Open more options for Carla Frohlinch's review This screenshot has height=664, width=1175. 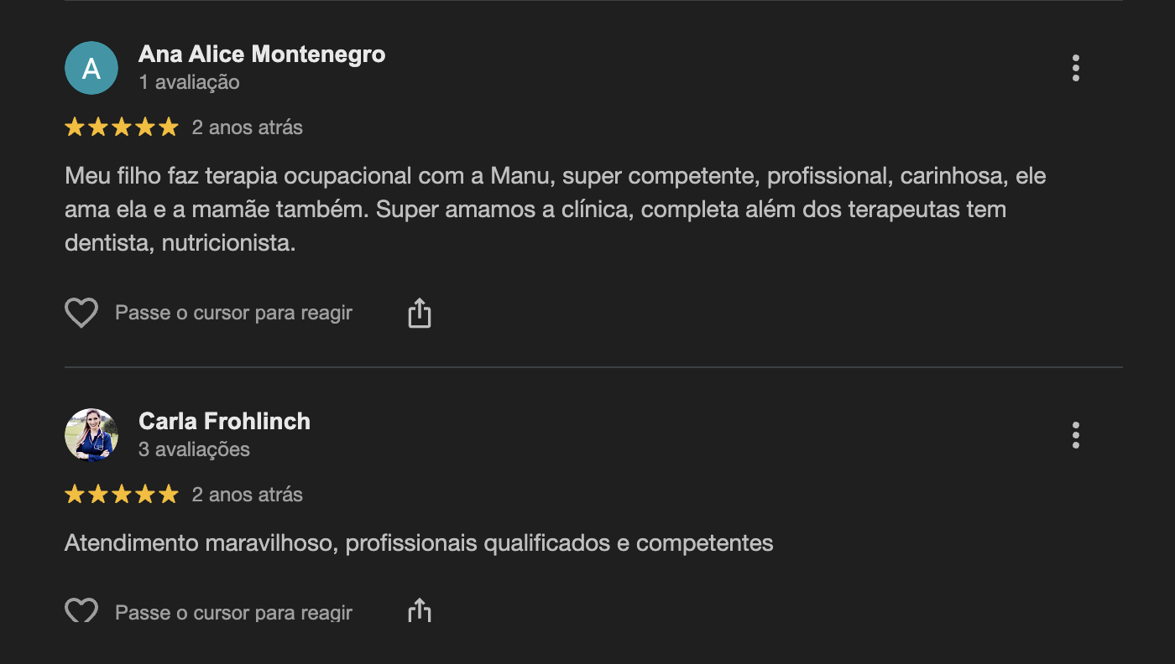pos(1075,435)
